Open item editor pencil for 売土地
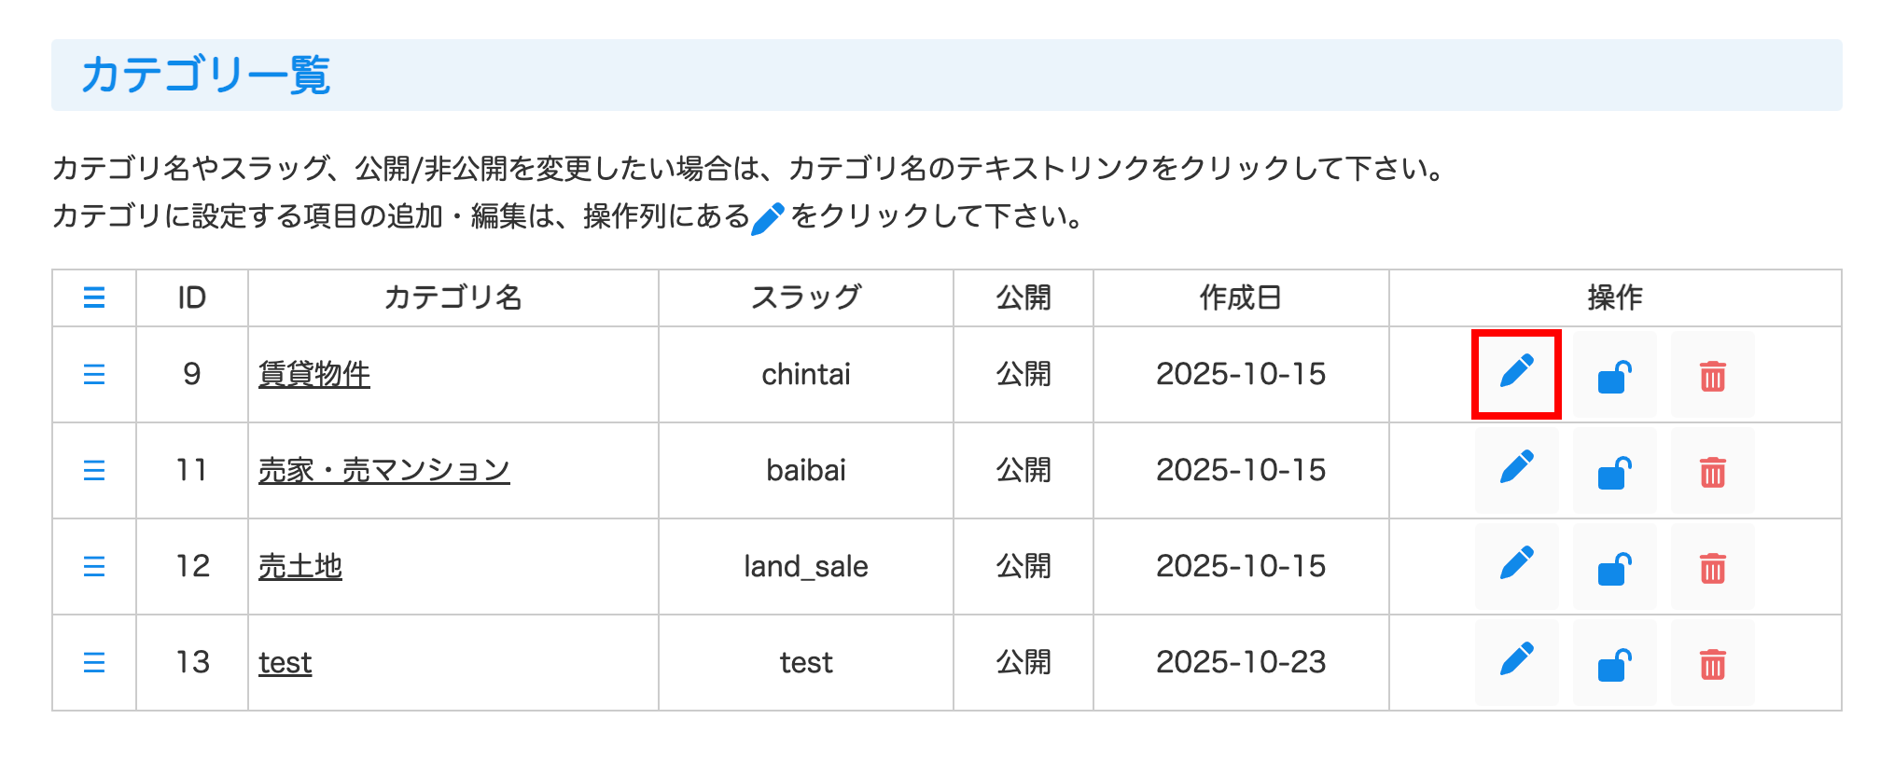The width and height of the screenshot is (1894, 774). tap(1516, 566)
